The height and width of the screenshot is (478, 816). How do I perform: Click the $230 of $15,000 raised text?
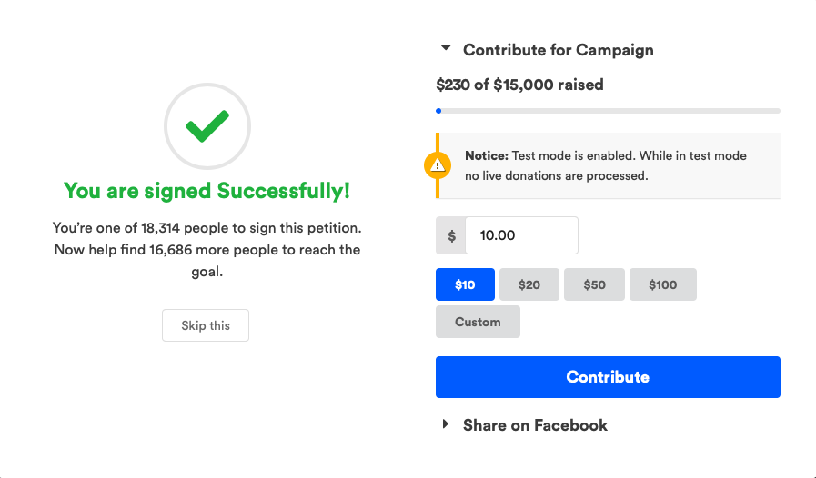point(519,85)
